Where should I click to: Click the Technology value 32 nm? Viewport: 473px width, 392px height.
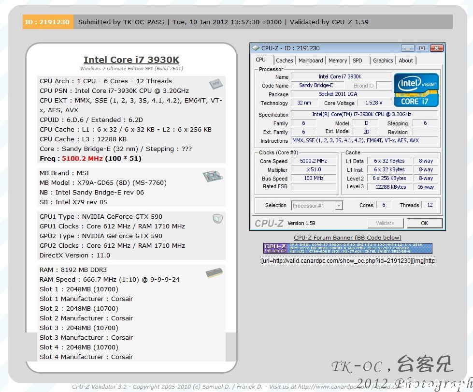(304, 103)
